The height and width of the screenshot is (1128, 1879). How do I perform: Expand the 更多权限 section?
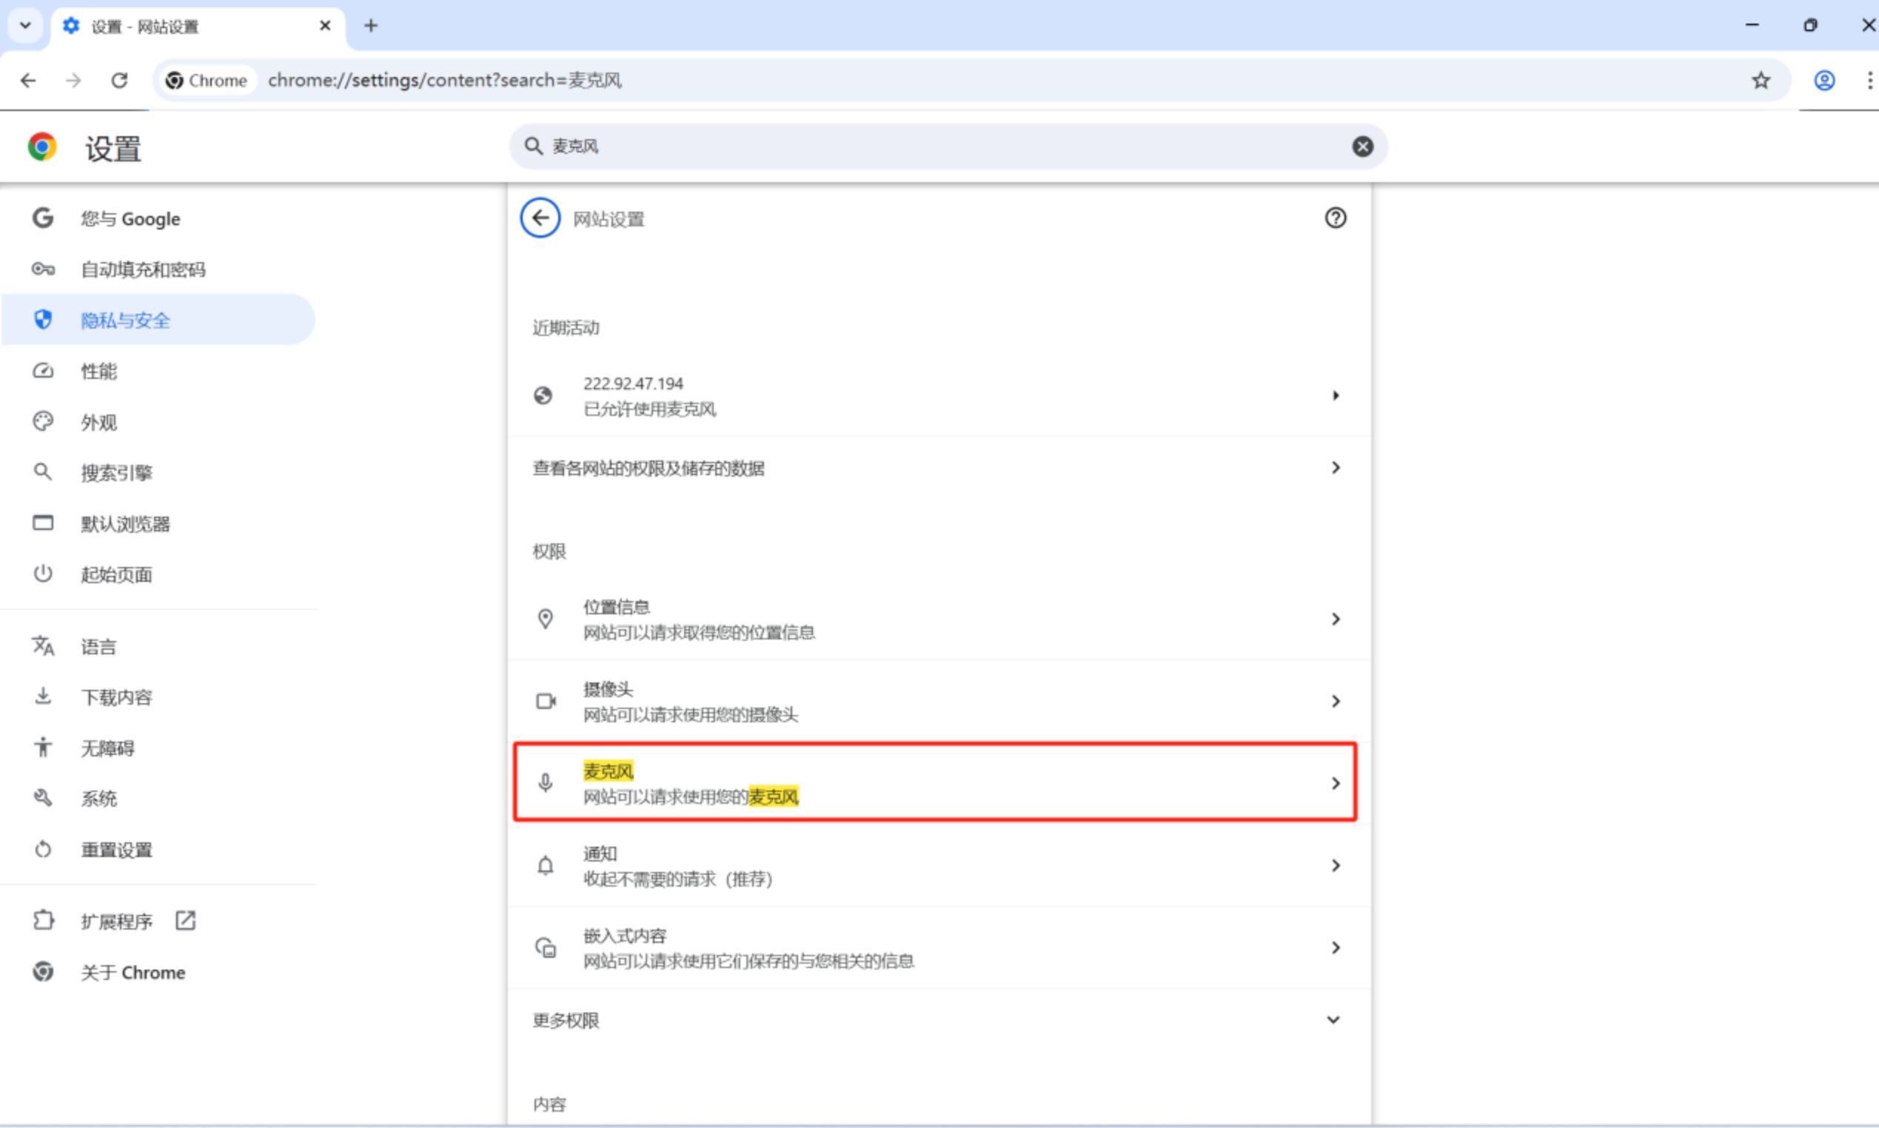1333,1019
